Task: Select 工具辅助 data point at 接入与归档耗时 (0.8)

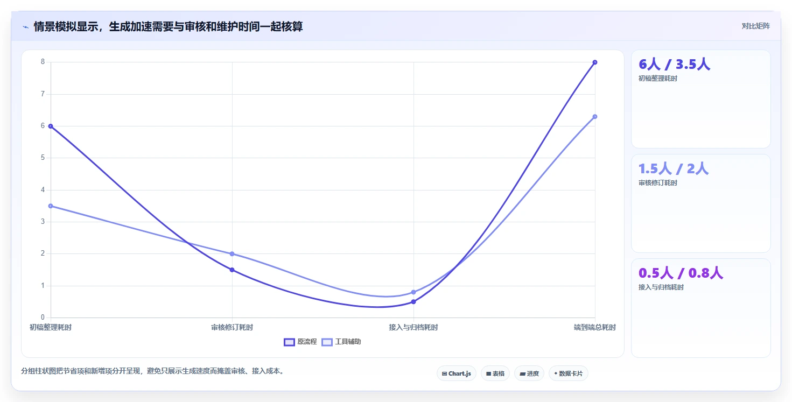Action: pos(413,292)
